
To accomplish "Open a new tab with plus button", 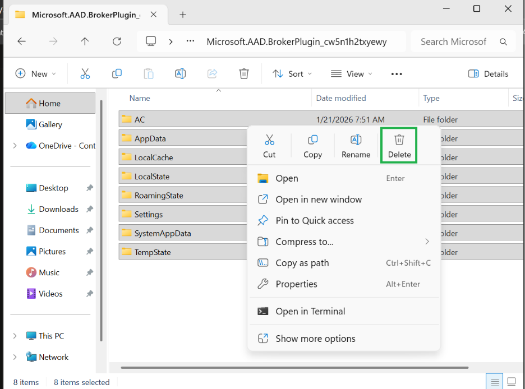I will click(183, 15).
